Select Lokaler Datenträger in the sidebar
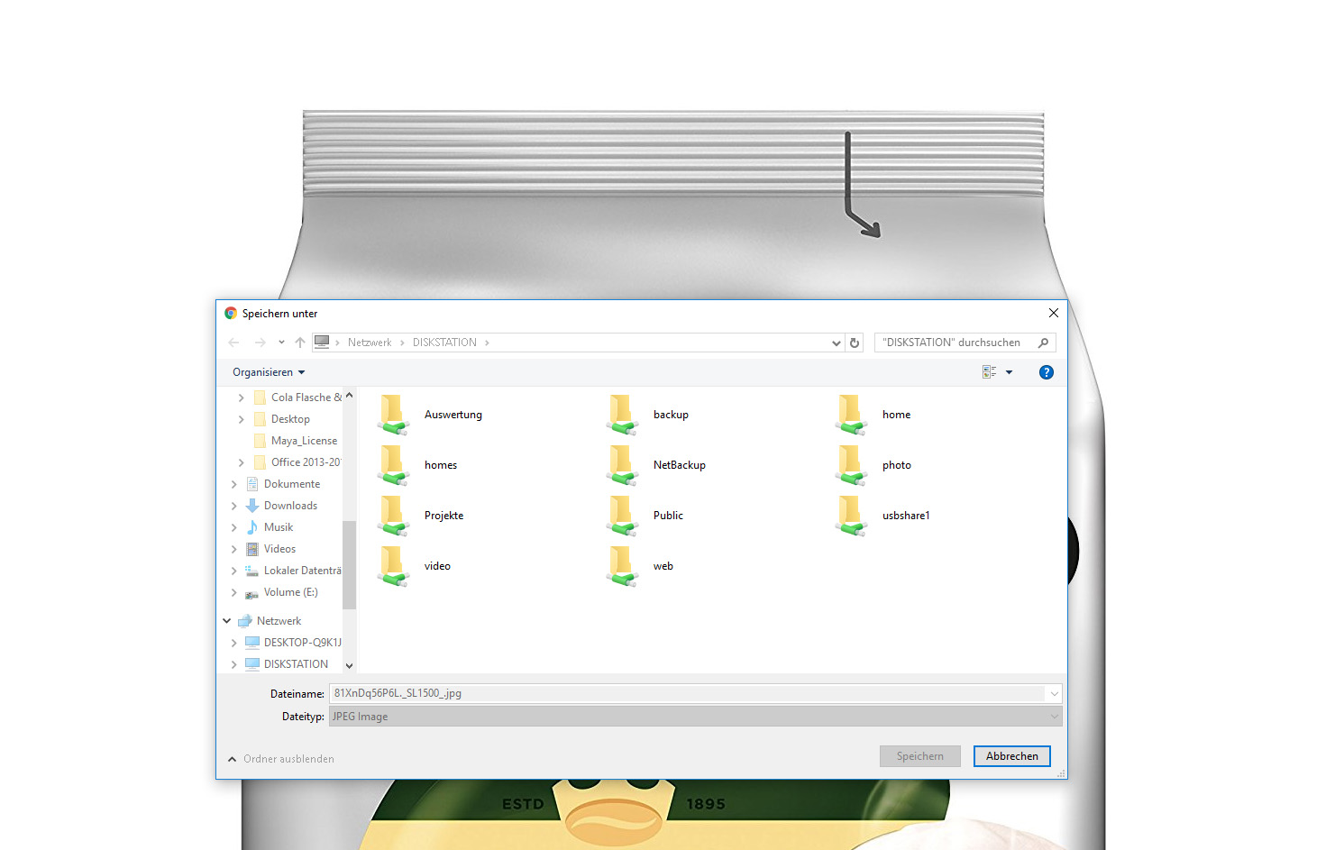1344x850 pixels. (x=293, y=571)
